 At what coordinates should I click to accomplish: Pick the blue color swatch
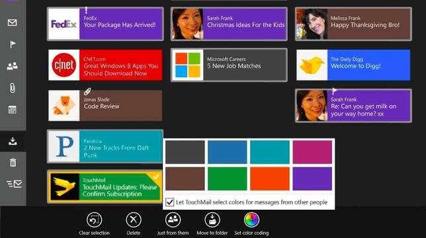click(228, 152)
